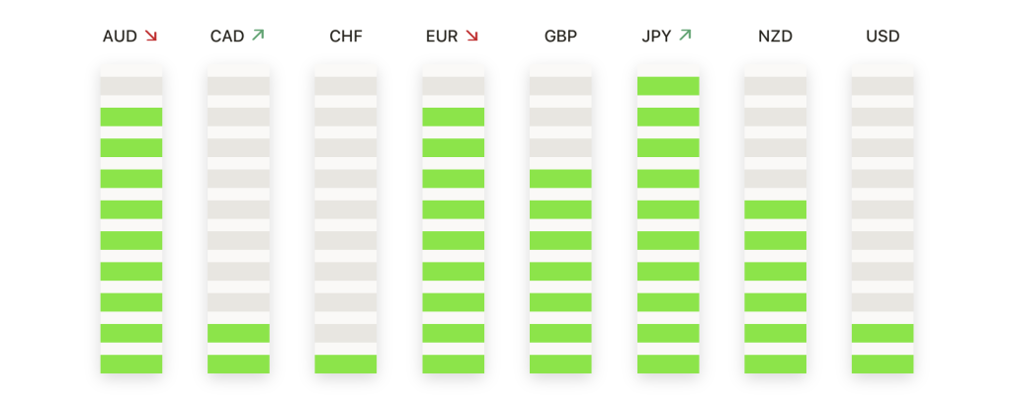Click the red down arrow next to EUR
Viewport: 1012px width, 410px height.
click(471, 36)
